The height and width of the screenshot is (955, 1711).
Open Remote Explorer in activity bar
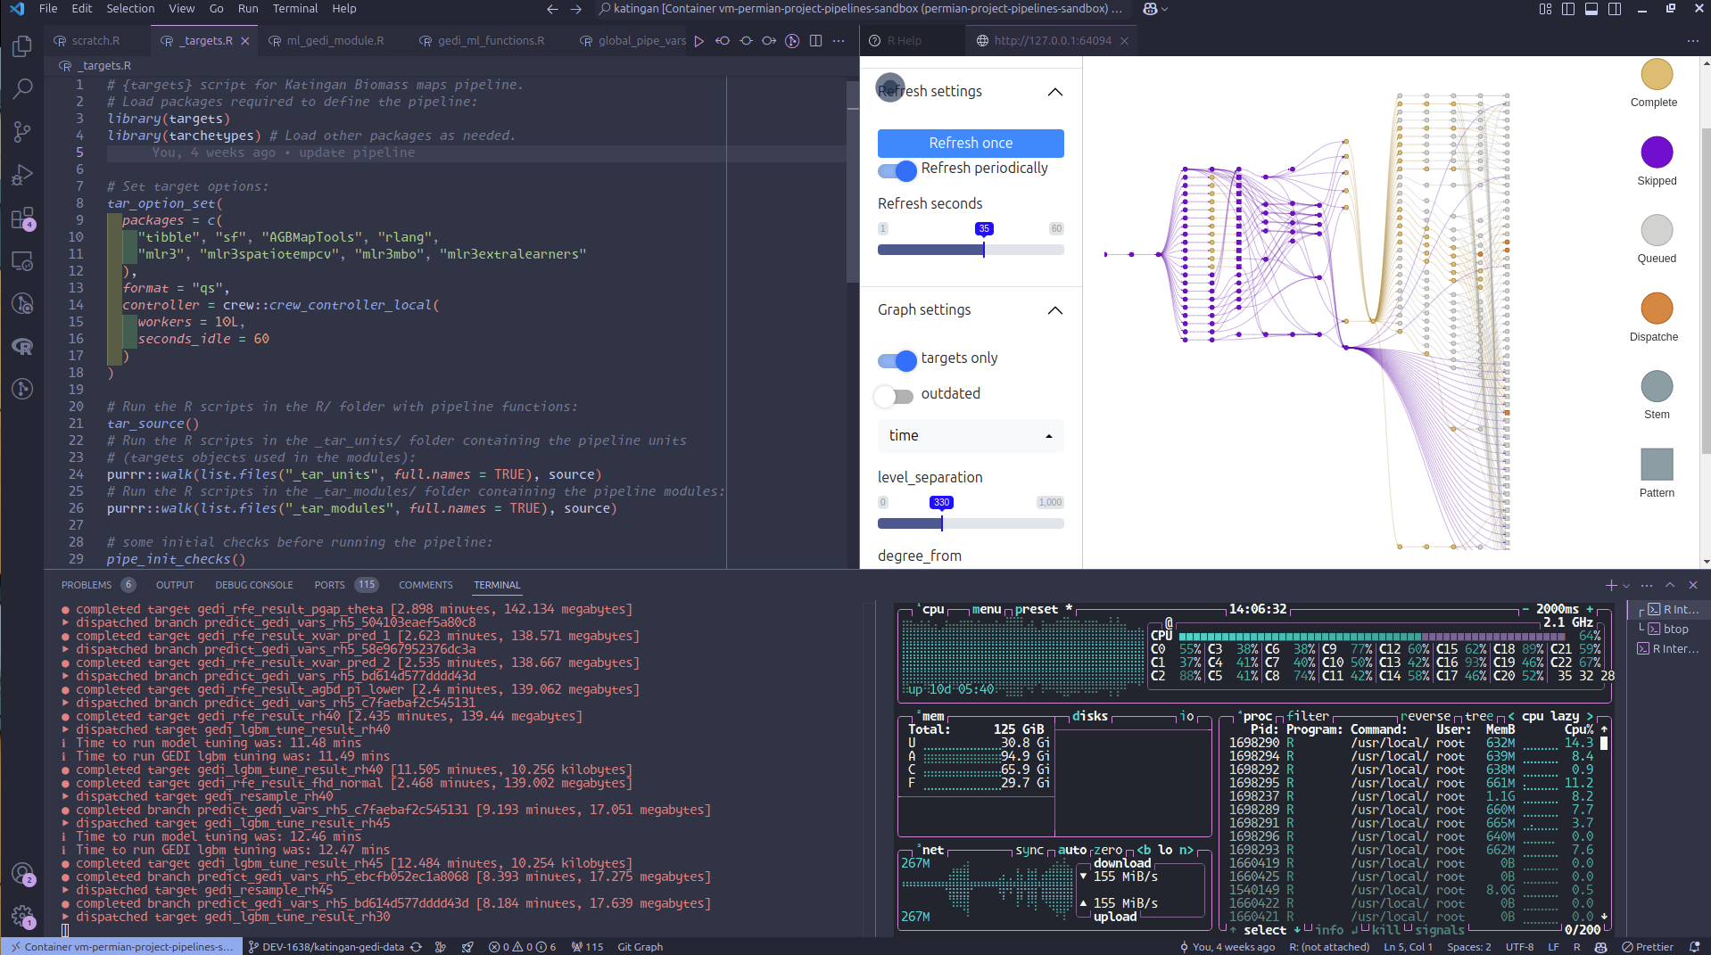tap(22, 261)
